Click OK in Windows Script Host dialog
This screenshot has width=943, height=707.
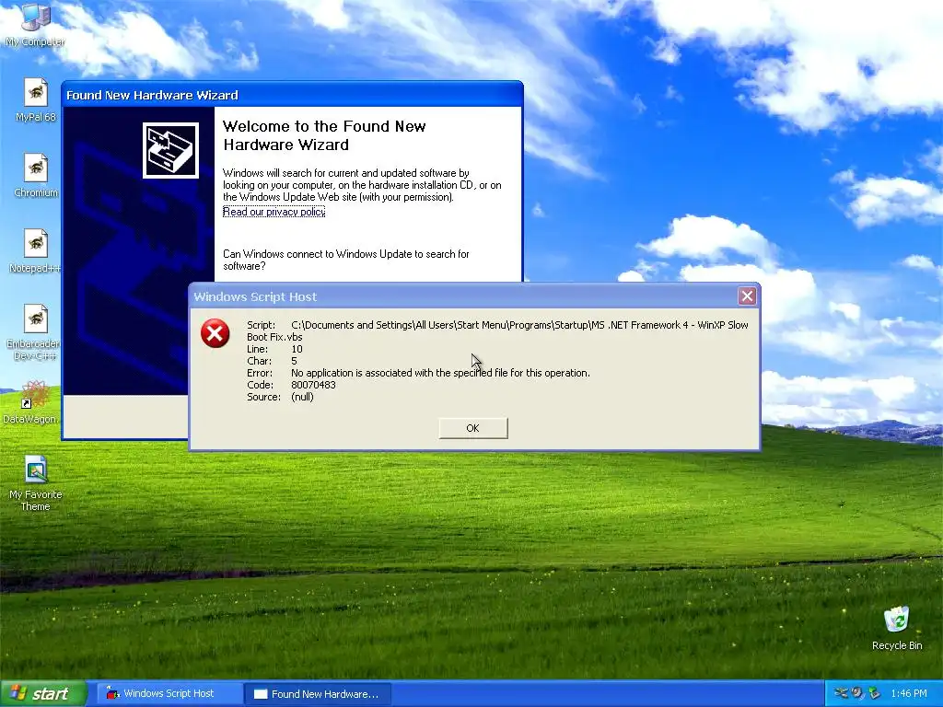click(x=473, y=428)
